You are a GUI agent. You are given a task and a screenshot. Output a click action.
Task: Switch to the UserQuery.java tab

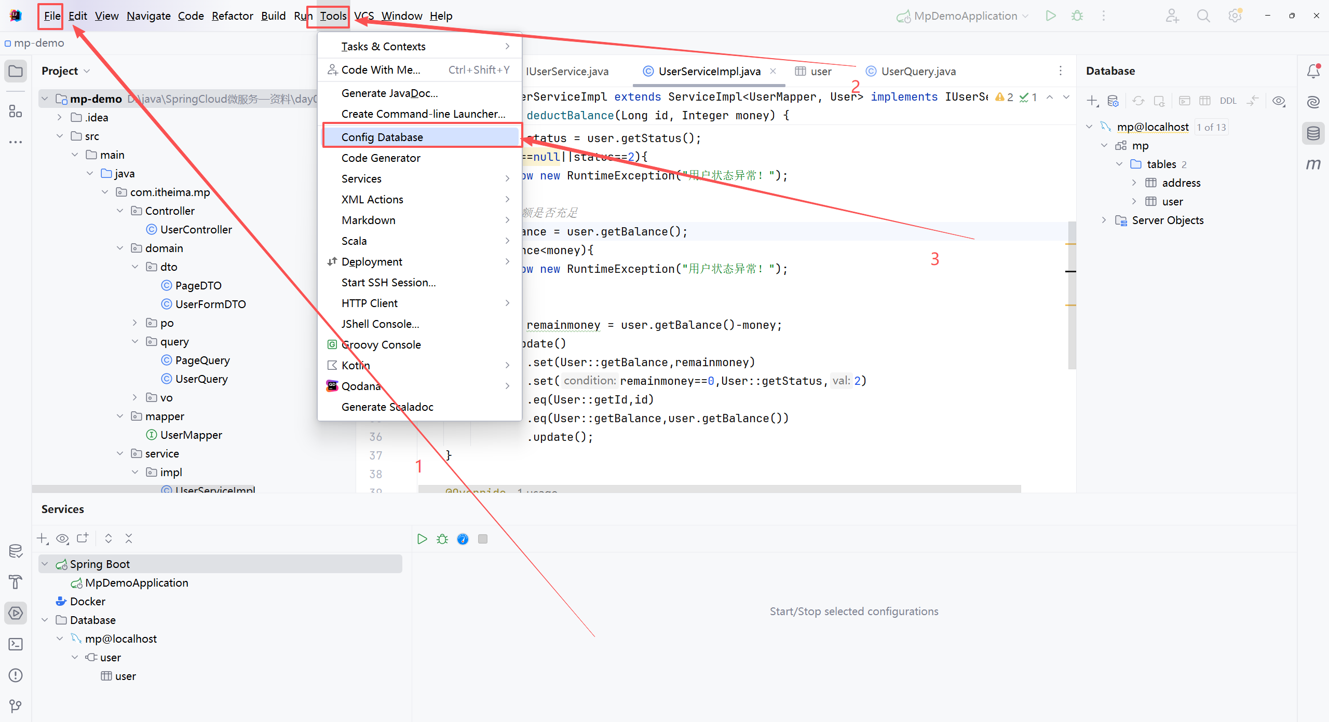coord(918,71)
